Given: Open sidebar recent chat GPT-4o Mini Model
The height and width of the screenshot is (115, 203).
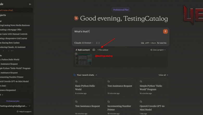Looking at the screenshot, I should 14,81.
